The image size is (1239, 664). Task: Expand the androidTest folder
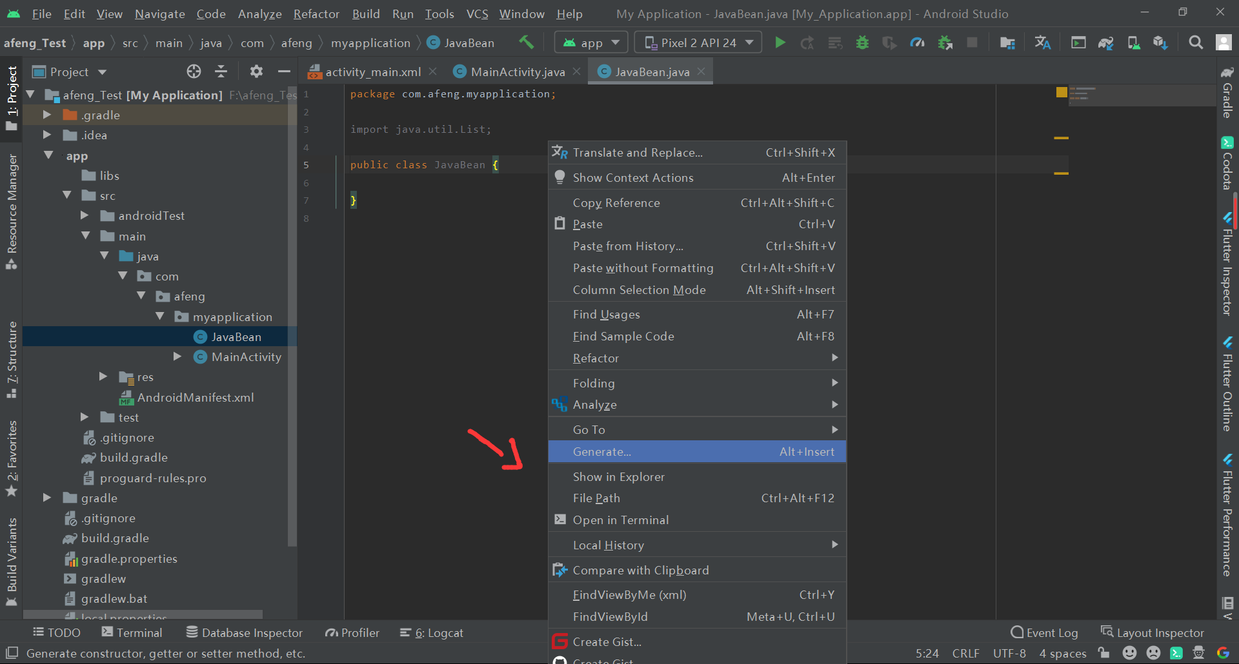[85, 215]
